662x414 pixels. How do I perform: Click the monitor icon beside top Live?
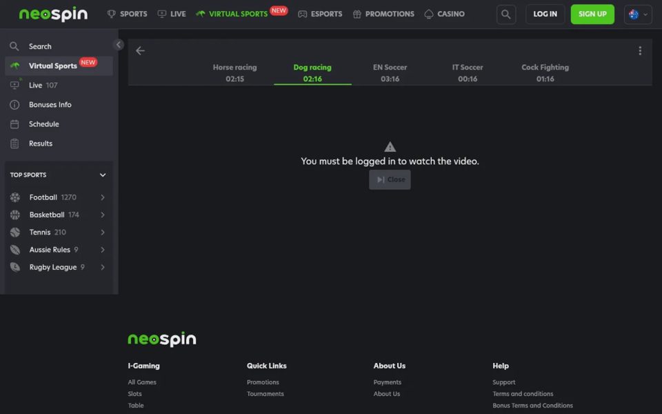click(x=161, y=14)
